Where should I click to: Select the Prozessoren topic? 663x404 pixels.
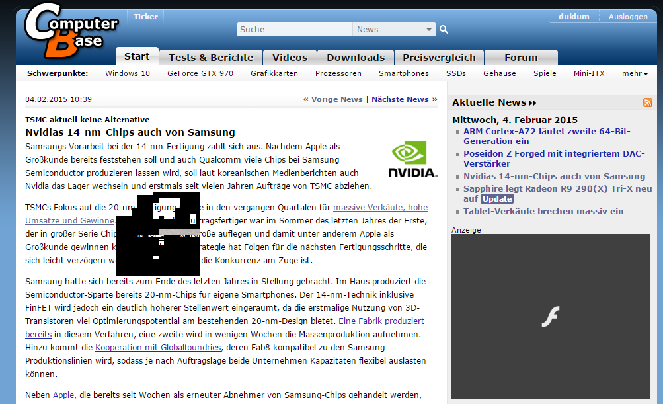[x=338, y=73]
